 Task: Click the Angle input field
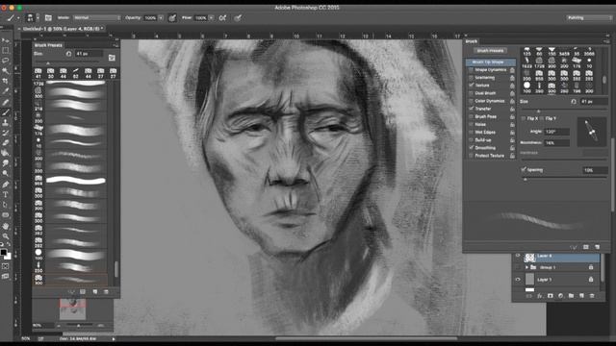pyautogui.click(x=556, y=132)
